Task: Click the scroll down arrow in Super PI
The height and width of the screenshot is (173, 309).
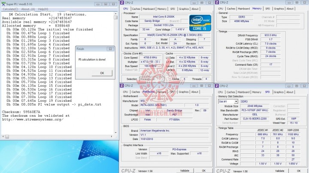Action: click(x=116, y=133)
